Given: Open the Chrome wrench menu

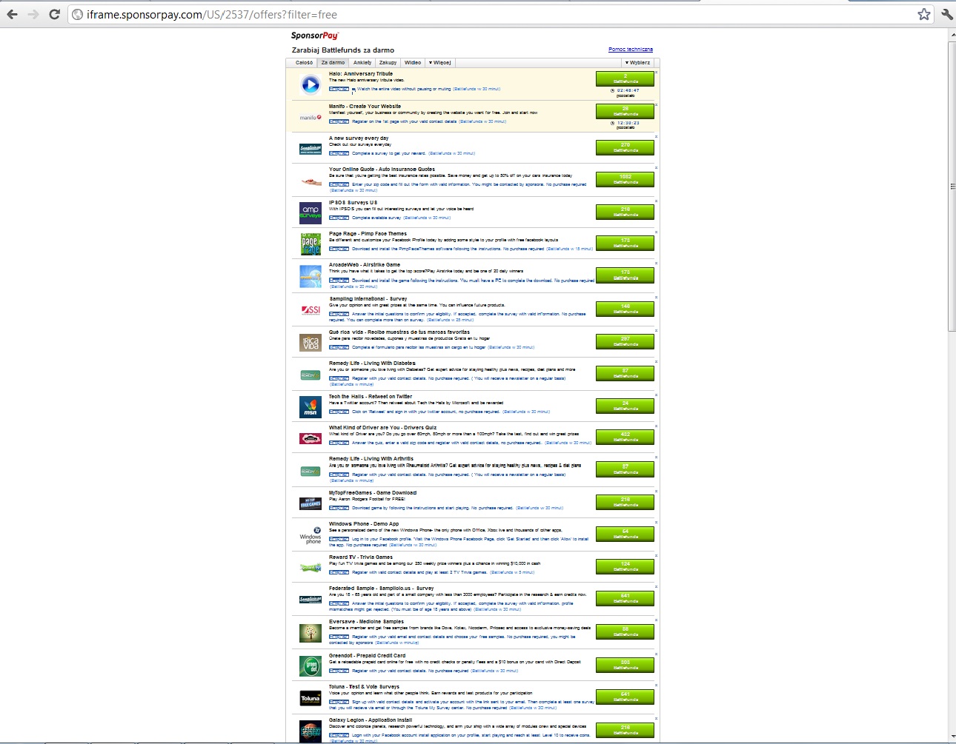Looking at the screenshot, I should (x=946, y=14).
